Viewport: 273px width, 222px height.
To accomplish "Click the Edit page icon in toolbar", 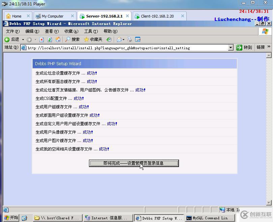I will pyautogui.click(x=138, y=39).
